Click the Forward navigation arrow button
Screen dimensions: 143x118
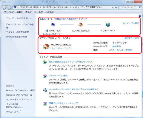9,7
